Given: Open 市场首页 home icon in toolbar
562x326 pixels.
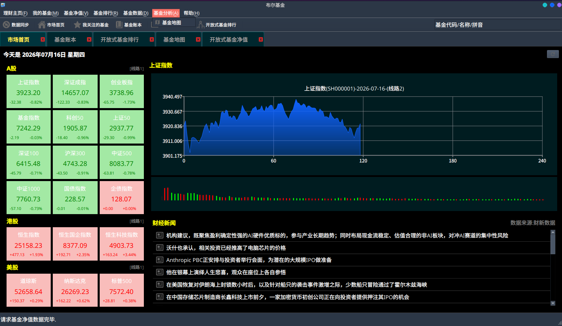Looking at the screenshot, I should pyautogui.click(x=42, y=25).
